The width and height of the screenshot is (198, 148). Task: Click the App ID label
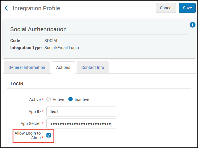(x=34, y=112)
